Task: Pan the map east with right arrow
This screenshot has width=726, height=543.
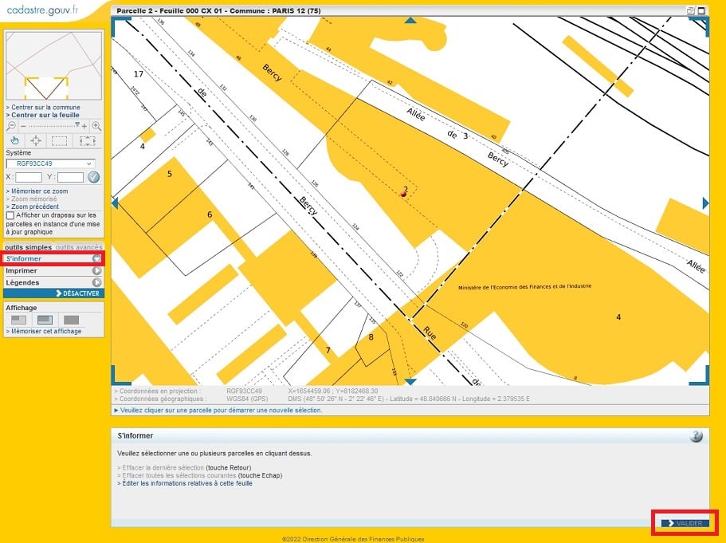Action: tap(705, 203)
